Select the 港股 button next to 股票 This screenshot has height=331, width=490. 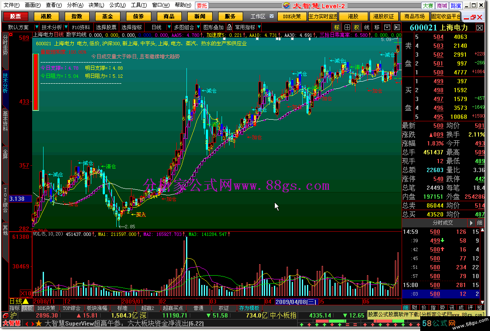click(x=46, y=16)
